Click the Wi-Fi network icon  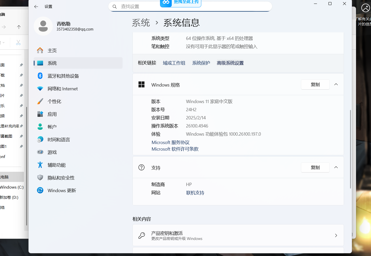tap(40, 89)
